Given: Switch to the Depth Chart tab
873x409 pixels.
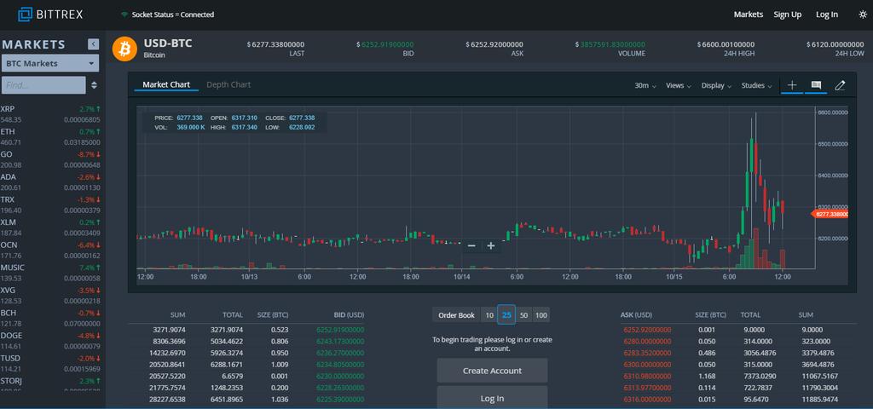Looking at the screenshot, I should tap(228, 84).
